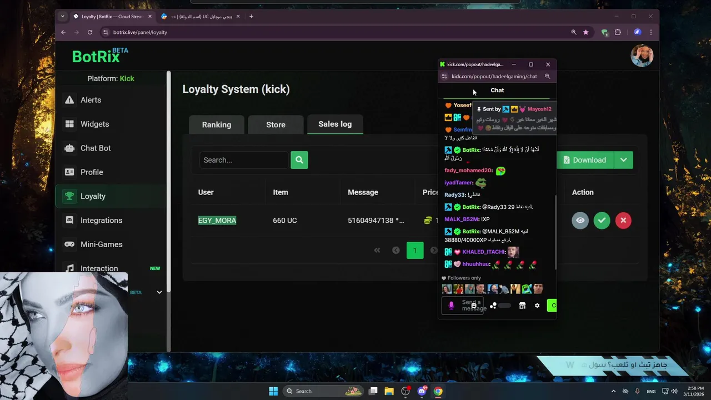Viewport: 711px width, 400px height.
Task: Click the shield extension icon
Action: 604,32
